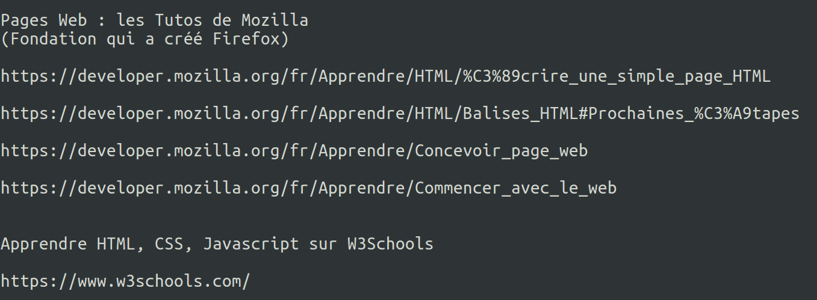Open the Commencer_avec_le_web Mozilla link

click(x=308, y=188)
